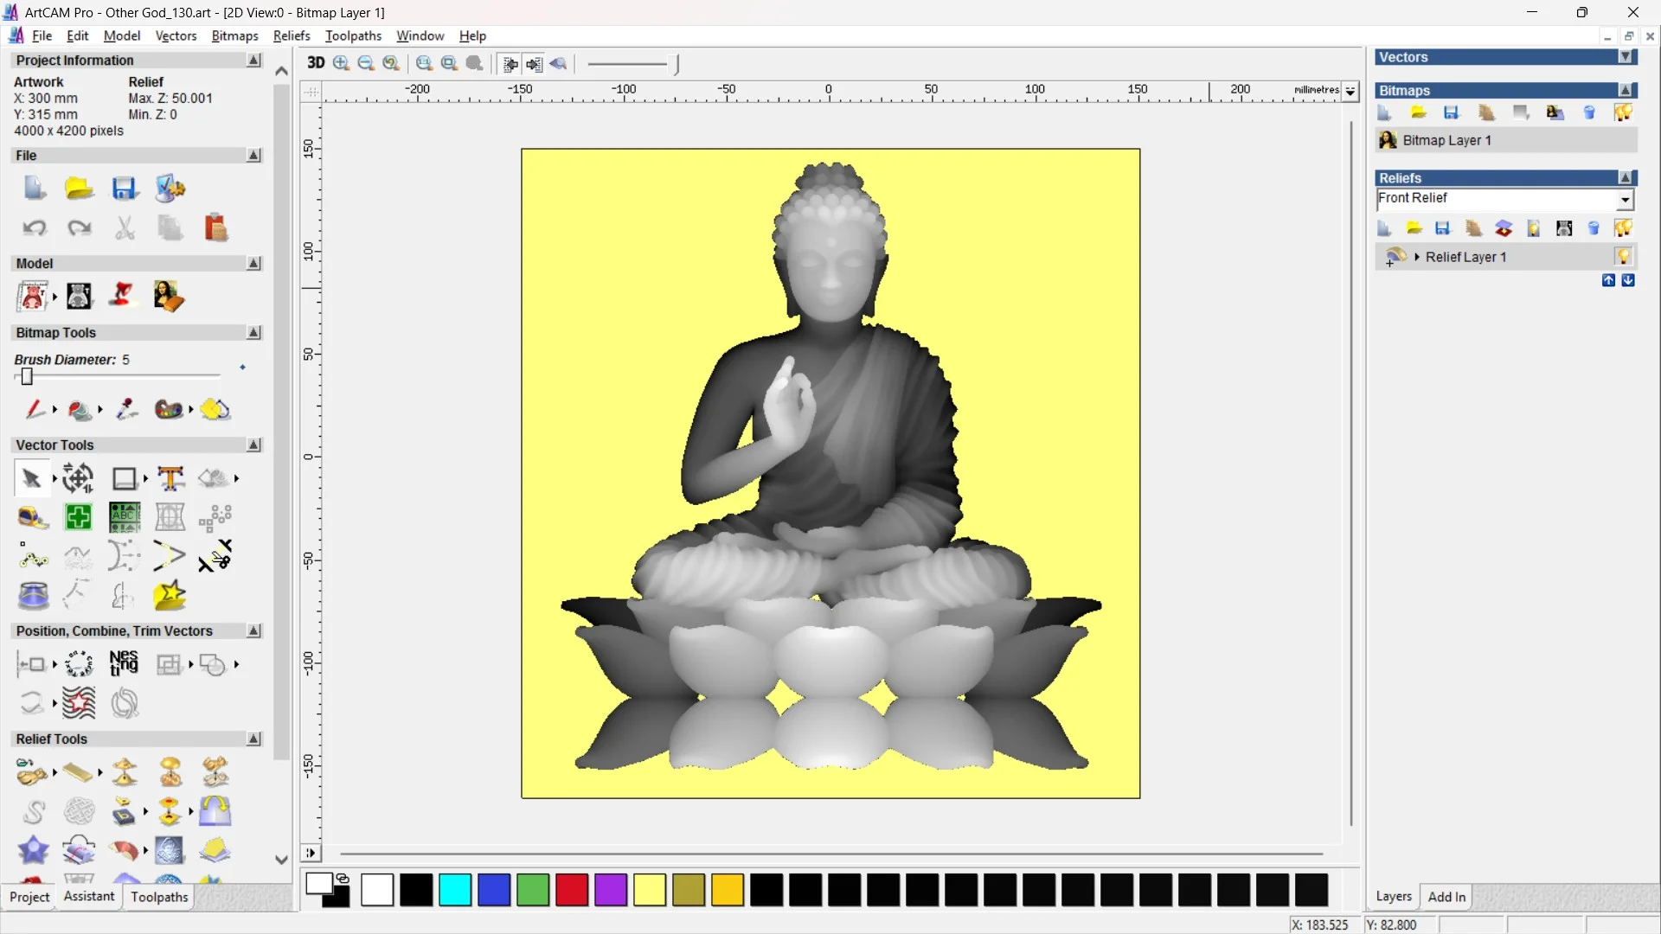
Task: Expand the Relief Layer 1 tree arrow
Action: (1417, 257)
